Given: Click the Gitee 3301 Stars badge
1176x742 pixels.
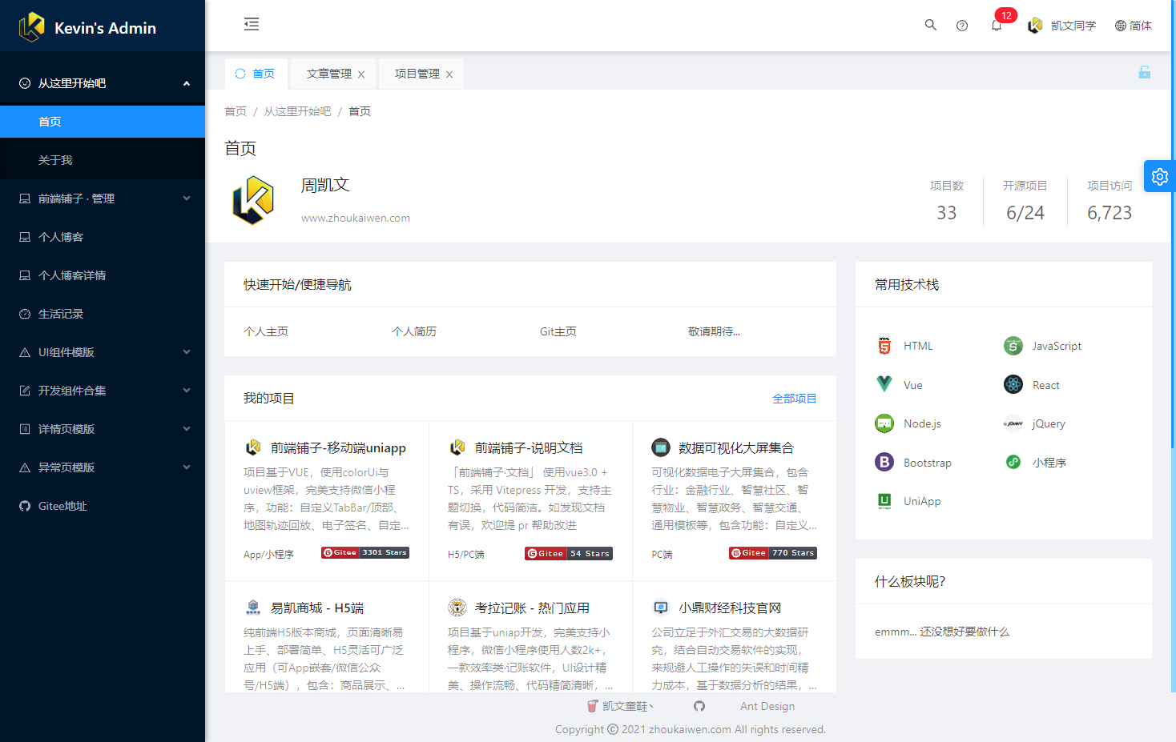Looking at the screenshot, I should point(364,552).
